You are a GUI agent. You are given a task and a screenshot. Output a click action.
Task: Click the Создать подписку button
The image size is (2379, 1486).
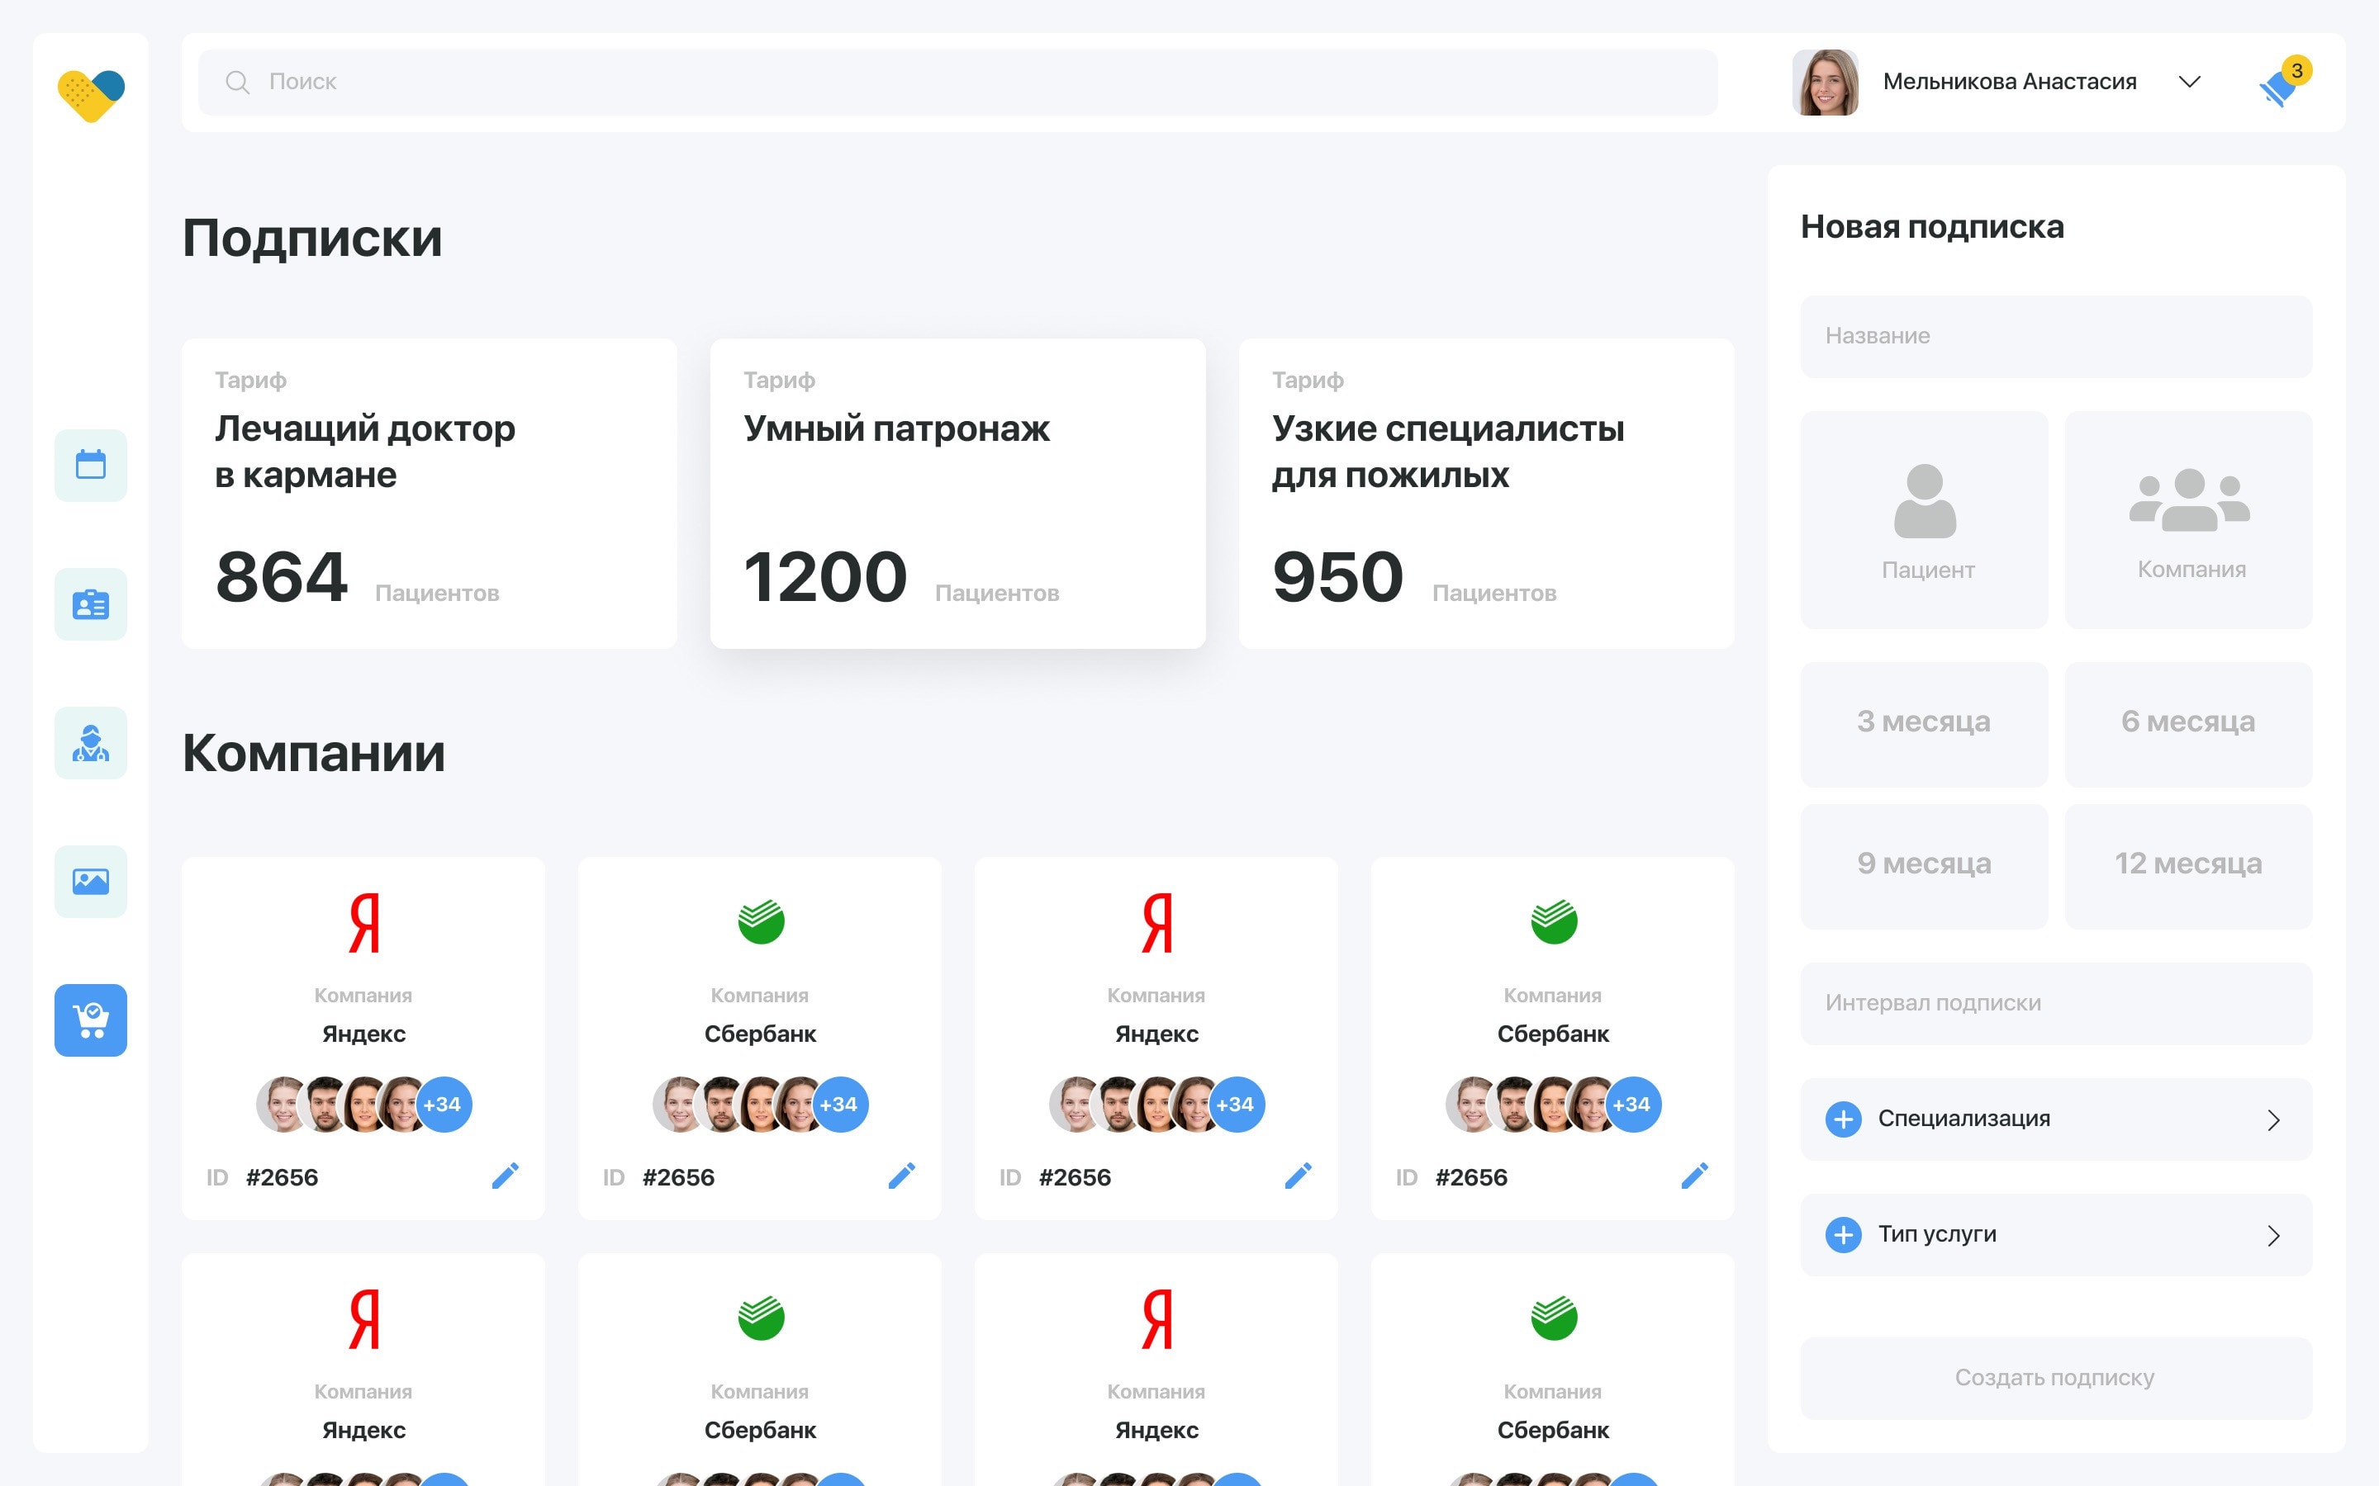click(x=2055, y=1378)
